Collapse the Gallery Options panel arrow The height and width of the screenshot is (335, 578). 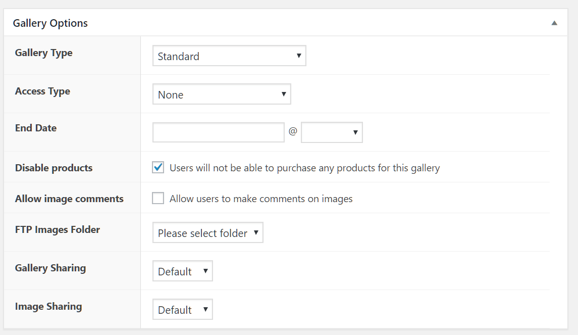[x=554, y=23]
